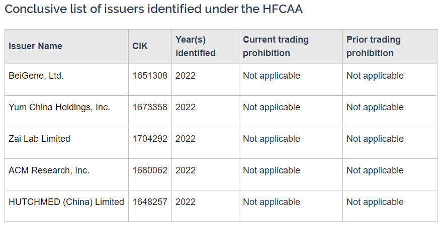Click the page heading about HFCAA issuers

(x=153, y=9)
